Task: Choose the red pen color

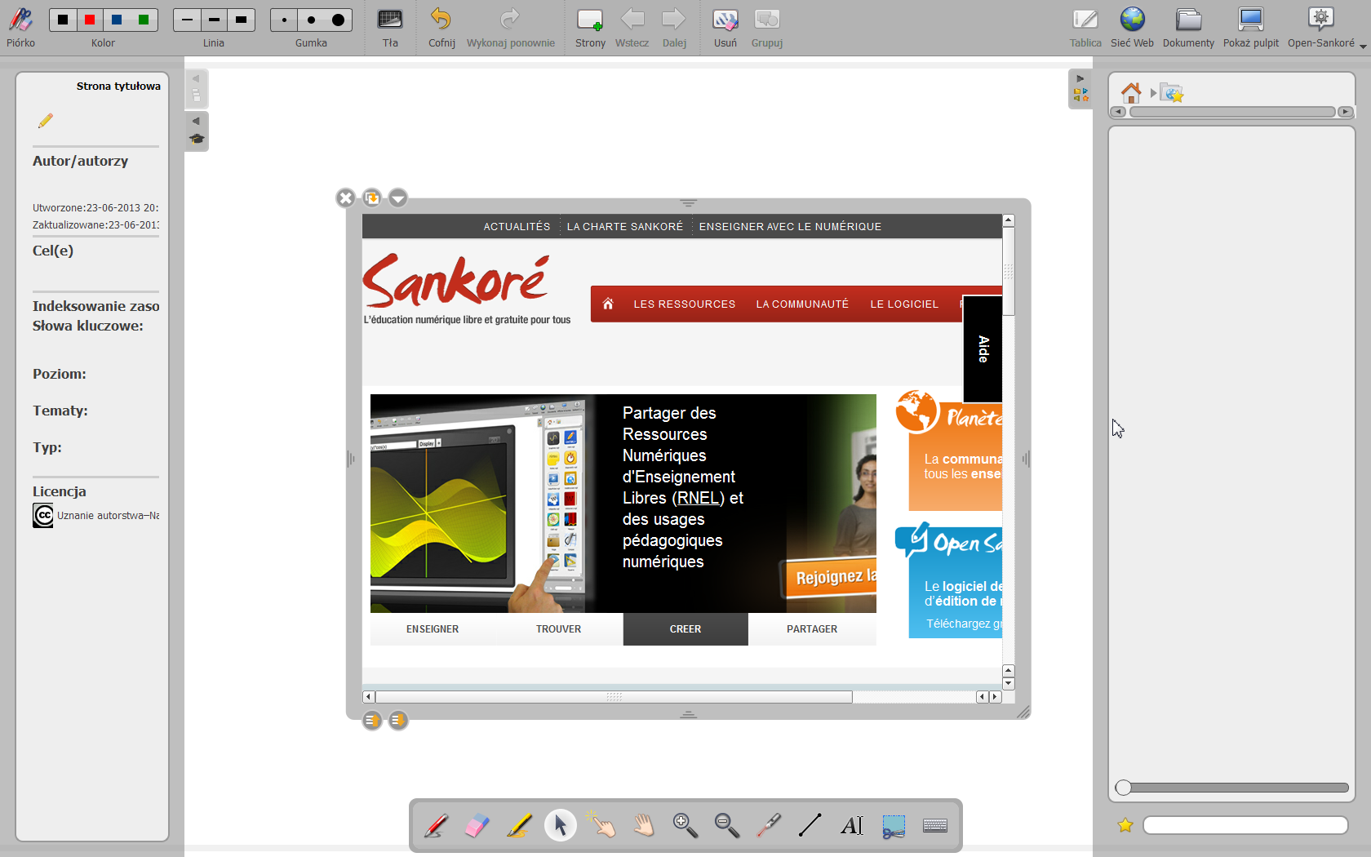Action: click(90, 20)
